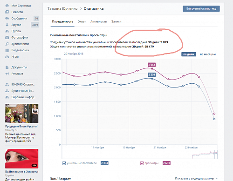This screenshot has height=181, width=233.
Task: Switch chart to по месяцам
Action: pyautogui.click(x=208, y=54)
